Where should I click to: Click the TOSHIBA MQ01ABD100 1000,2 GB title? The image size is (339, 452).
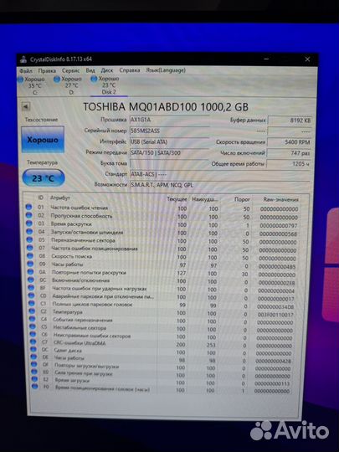pos(166,107)
